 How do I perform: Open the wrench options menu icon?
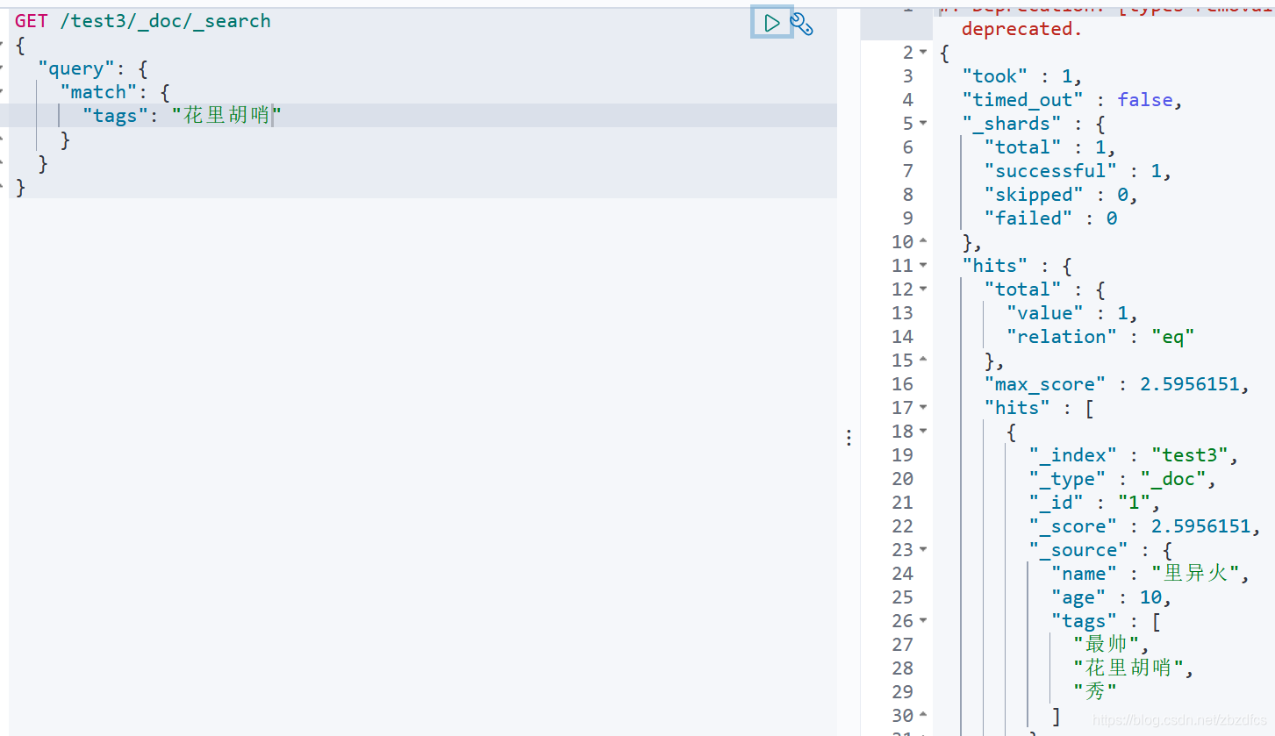802,24
